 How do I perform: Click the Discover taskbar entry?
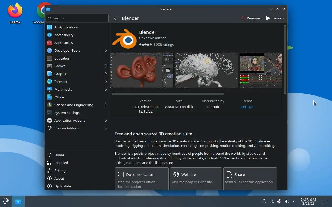click(x=18, y=201)
